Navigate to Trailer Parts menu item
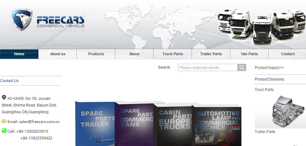The height and width of the screenshot is (146, 306). (x=211, y=54)
